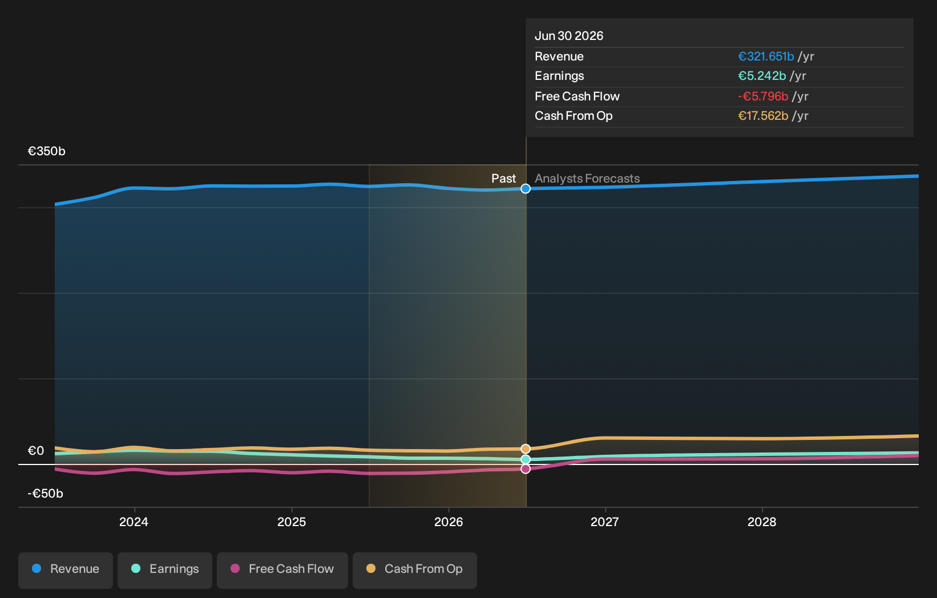The image size is (937, 598).
Task: Click the -€5.796b free cash flow value
Action: click(763, 96)
